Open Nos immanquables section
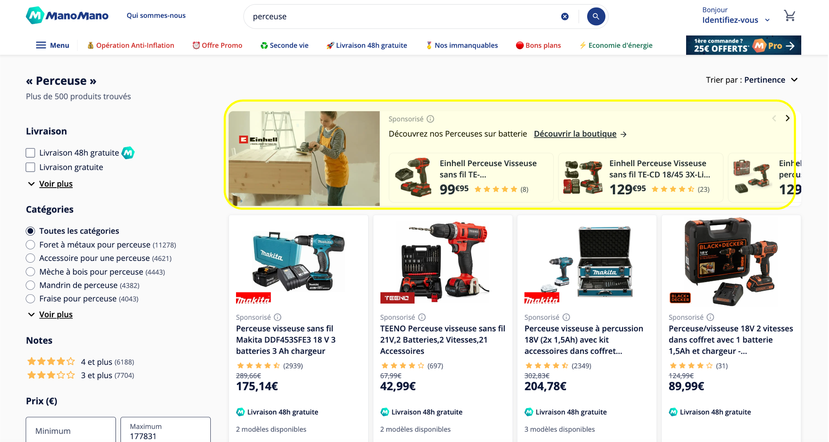Viewport: 829px width, 442px height. [462, 45]
